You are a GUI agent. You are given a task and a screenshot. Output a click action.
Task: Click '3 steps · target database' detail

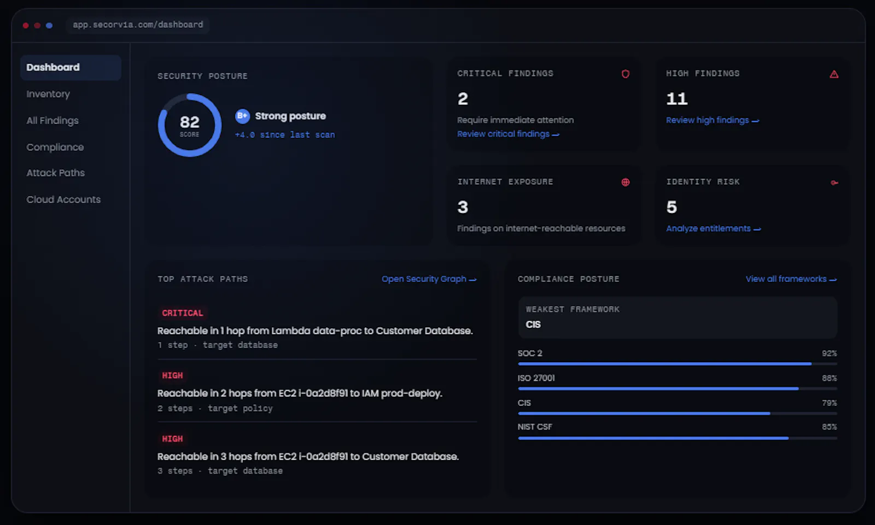point(220,471)
